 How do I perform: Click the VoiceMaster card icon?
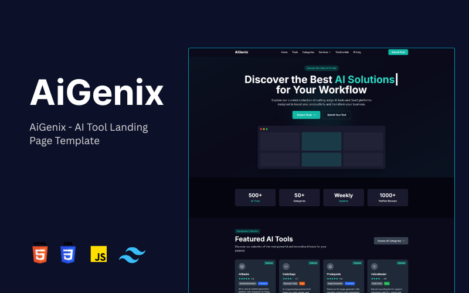pyautogui.click(x=374, y=266)
